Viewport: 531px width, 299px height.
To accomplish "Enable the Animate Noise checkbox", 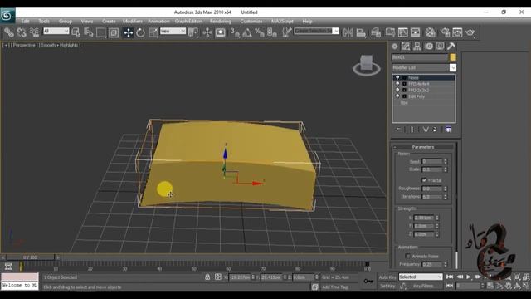I will pos(407,257).
